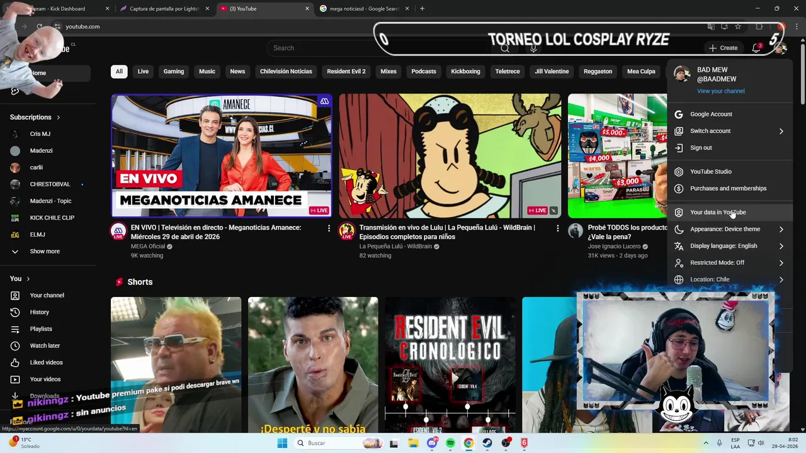
Task: Select Your data in YouTube
Action: (730, 212)
